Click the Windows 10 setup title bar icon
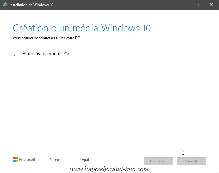 (5, 4)
